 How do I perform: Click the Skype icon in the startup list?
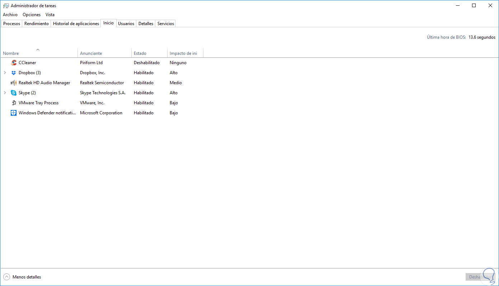(14, 93)
